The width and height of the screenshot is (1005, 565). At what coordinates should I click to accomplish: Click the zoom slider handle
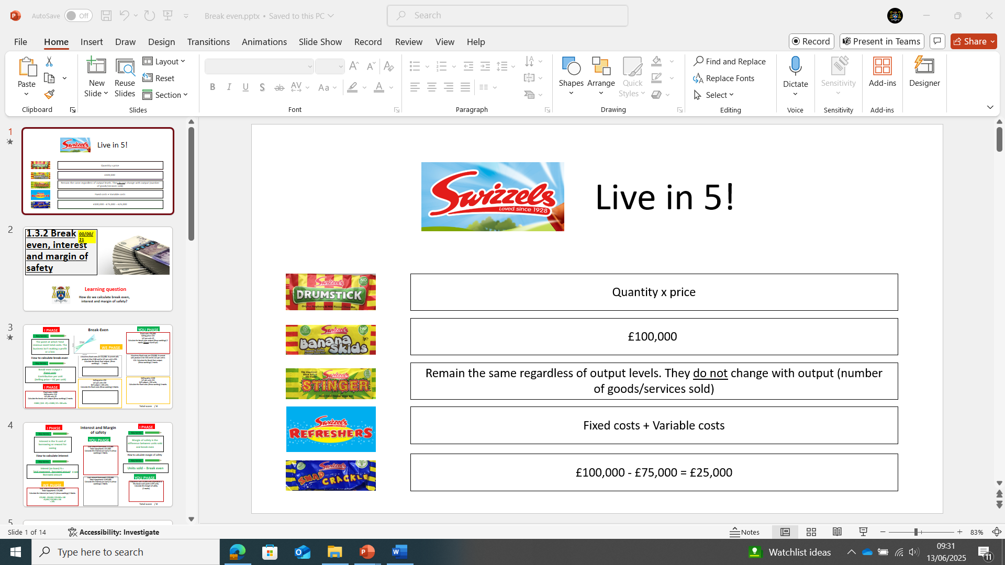click(917, 532)
